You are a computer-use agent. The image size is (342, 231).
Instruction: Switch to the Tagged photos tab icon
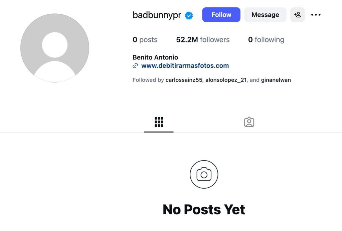(249, 122)
